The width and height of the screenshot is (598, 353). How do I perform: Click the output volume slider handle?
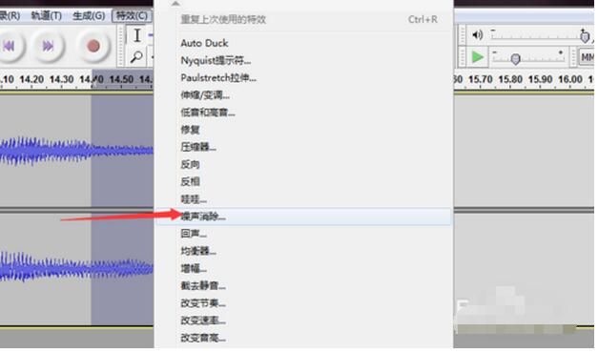pos(584,36)
